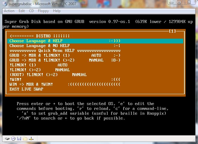The height and width of the screenshot is (144, 198).
Task: Click the window resize grip corner
Action: point(194,140)
